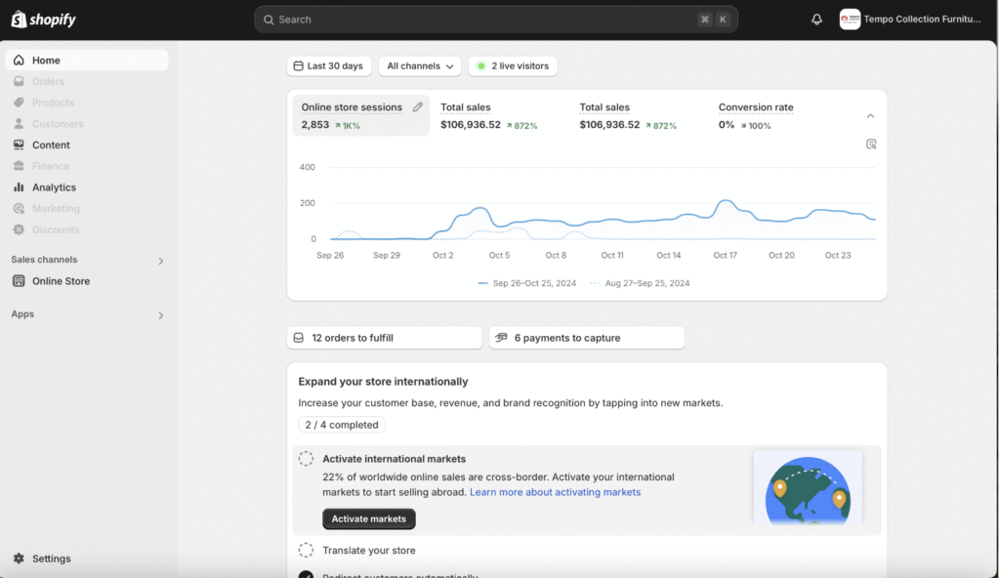Click the Content icon in sidebar
This screenshot has width=1000, height=578.
19,144
